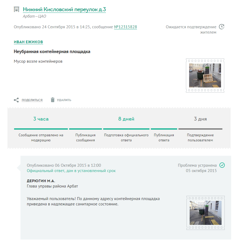The width and height of the screenshot is (237, 243).
Task: Click the УДАЛИТЬ button
Action: point(64,100)
